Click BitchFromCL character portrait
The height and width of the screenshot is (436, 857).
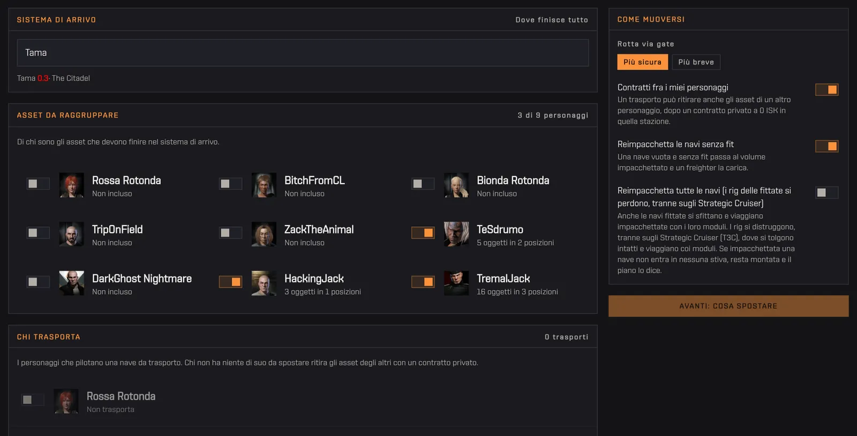tap(264, 185)
